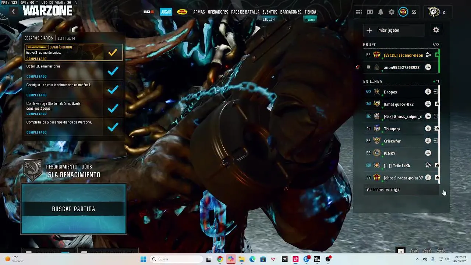Click BUSCAR PARTIDA button

click(74, 209)
